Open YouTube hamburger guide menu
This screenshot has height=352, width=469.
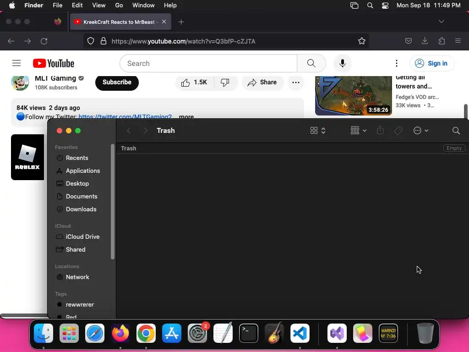tap(16, 63)
